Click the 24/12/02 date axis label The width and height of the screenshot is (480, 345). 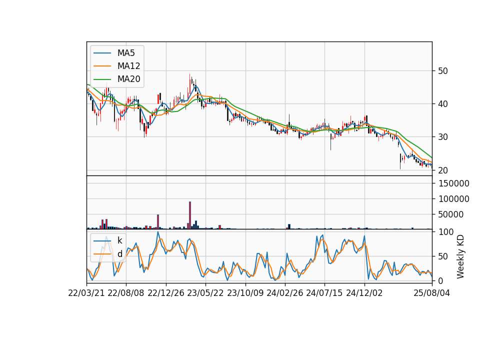coord(364,293)
